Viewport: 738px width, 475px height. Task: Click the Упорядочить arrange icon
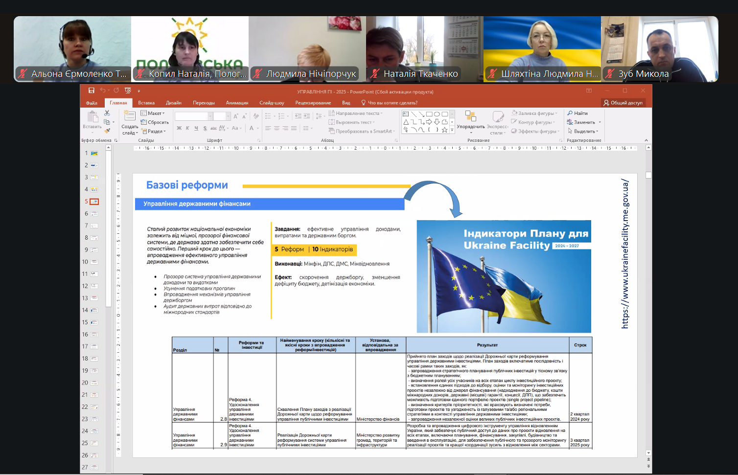point(470,116)
